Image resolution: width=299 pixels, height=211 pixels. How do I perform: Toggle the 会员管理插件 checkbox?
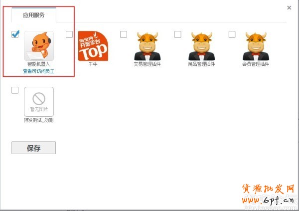232,34
